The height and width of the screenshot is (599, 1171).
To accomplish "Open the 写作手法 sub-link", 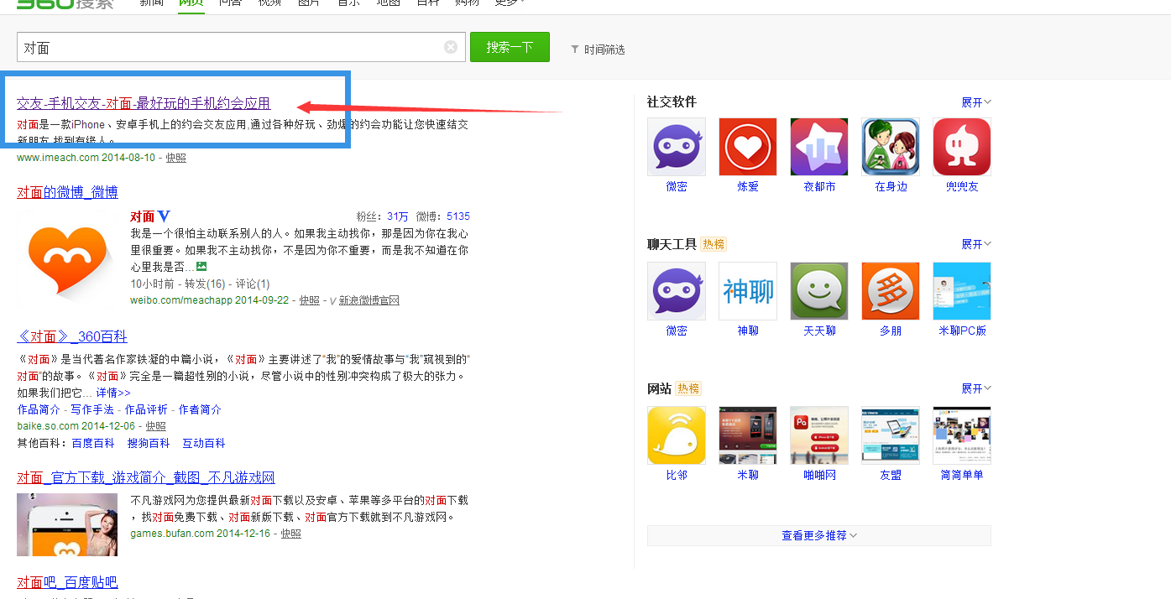I will click(92, 409).
